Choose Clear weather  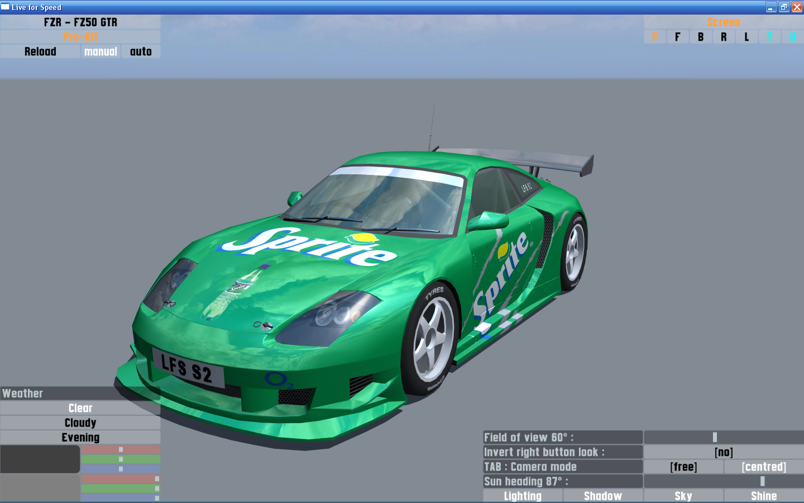tap(80, 408)
